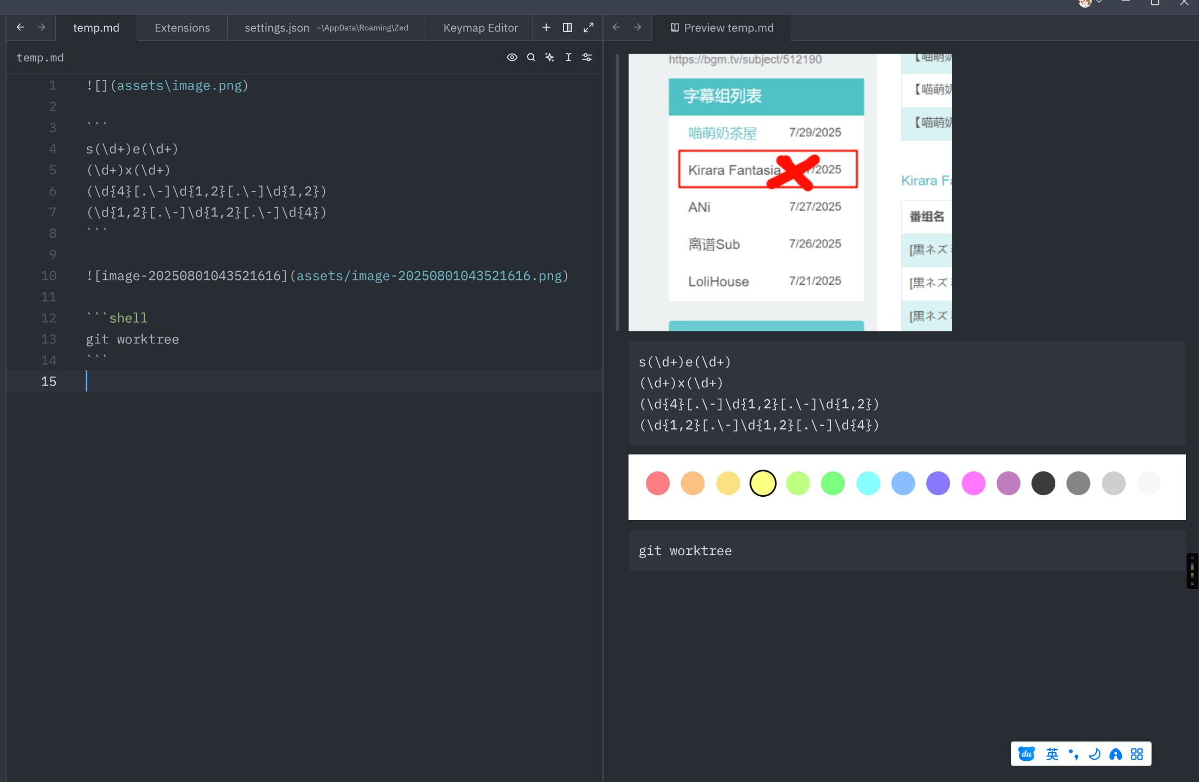
Task: Switch to the Extensions tab
Action: pyautogui.click(x=182, y=28)
